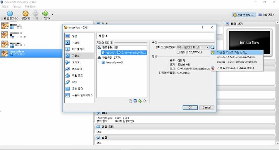Click OK in the tensorflow settings dialog
Image resolution: width=279 pixels, height=150 pixels.
[190, 108]
